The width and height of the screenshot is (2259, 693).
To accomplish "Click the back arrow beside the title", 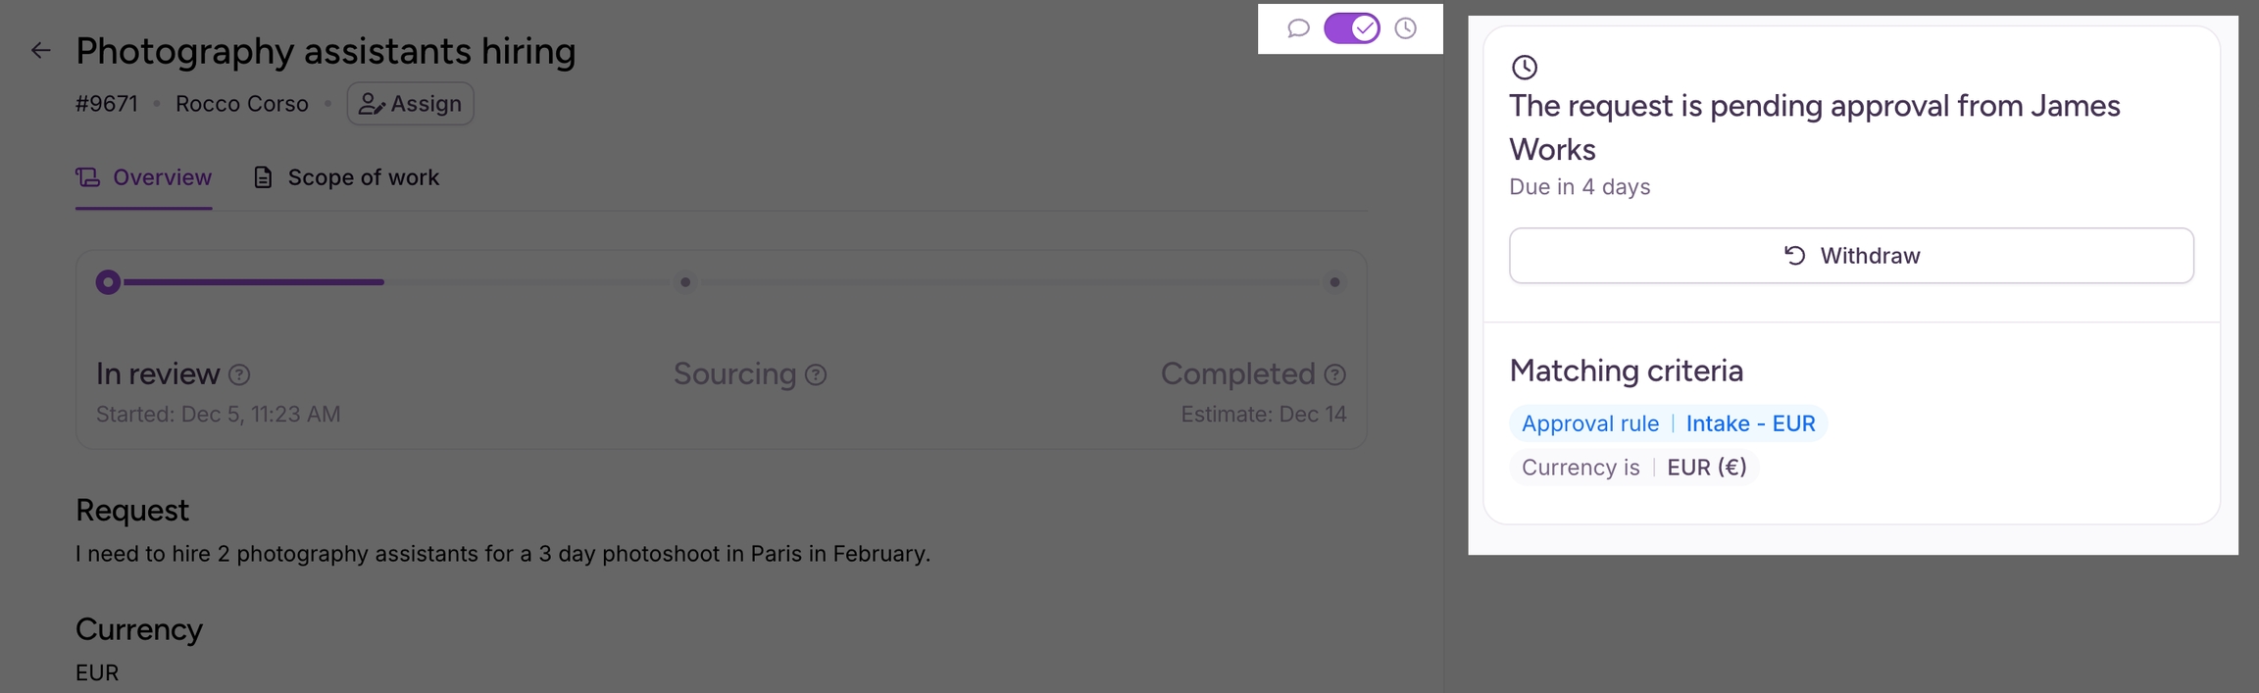I will (x=40, y=51).
